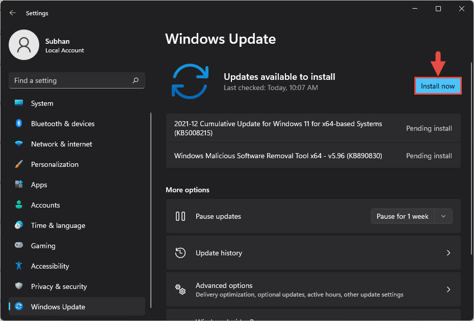Viewport: 474px width, 321px height.
Task: Click the Windows Update sidebar icon
Action: pos(19,306)
